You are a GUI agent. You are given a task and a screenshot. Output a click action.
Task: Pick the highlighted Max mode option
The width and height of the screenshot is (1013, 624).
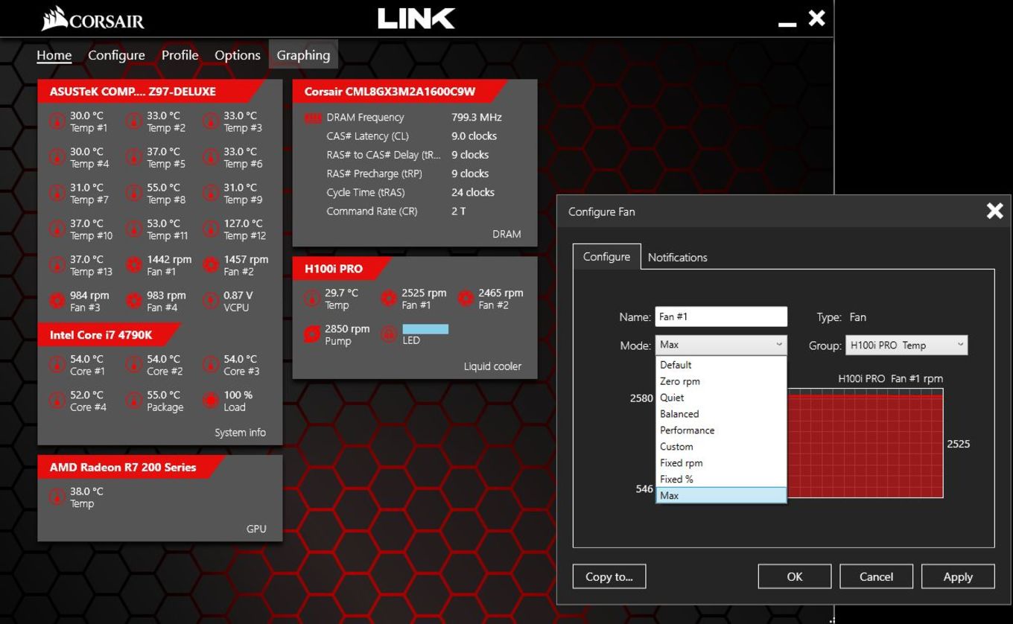pyautogui.click(x=721, y=495)
